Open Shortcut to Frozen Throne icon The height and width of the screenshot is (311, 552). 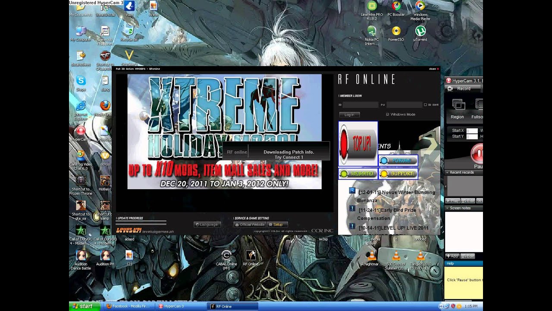tap(81, 185)
